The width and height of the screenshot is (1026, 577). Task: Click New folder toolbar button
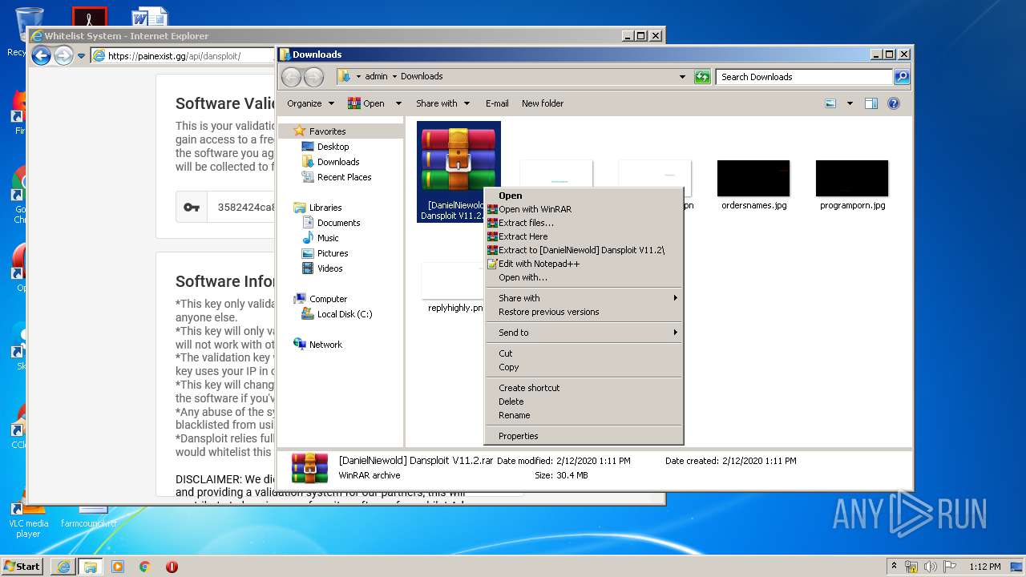tap(543, 103)
